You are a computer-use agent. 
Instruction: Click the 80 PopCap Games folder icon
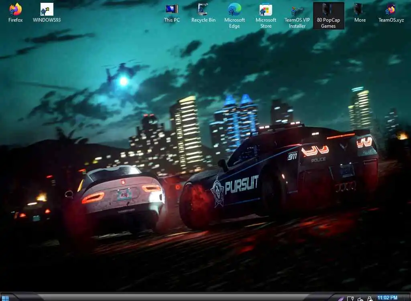[328, 16]
